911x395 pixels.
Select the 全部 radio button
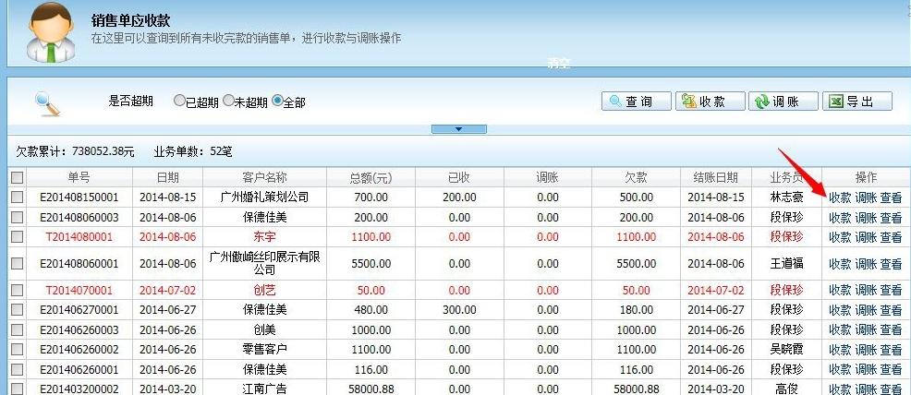[277, 102]
